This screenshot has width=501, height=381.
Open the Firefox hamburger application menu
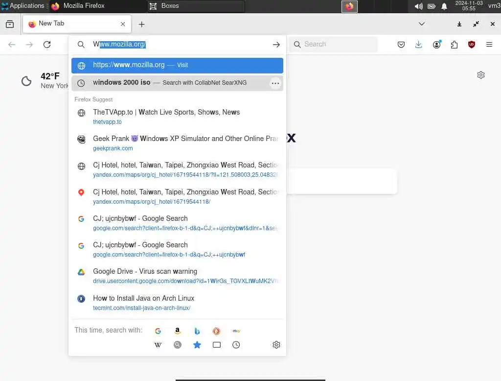pyautogui.click(x=489, y=45)
